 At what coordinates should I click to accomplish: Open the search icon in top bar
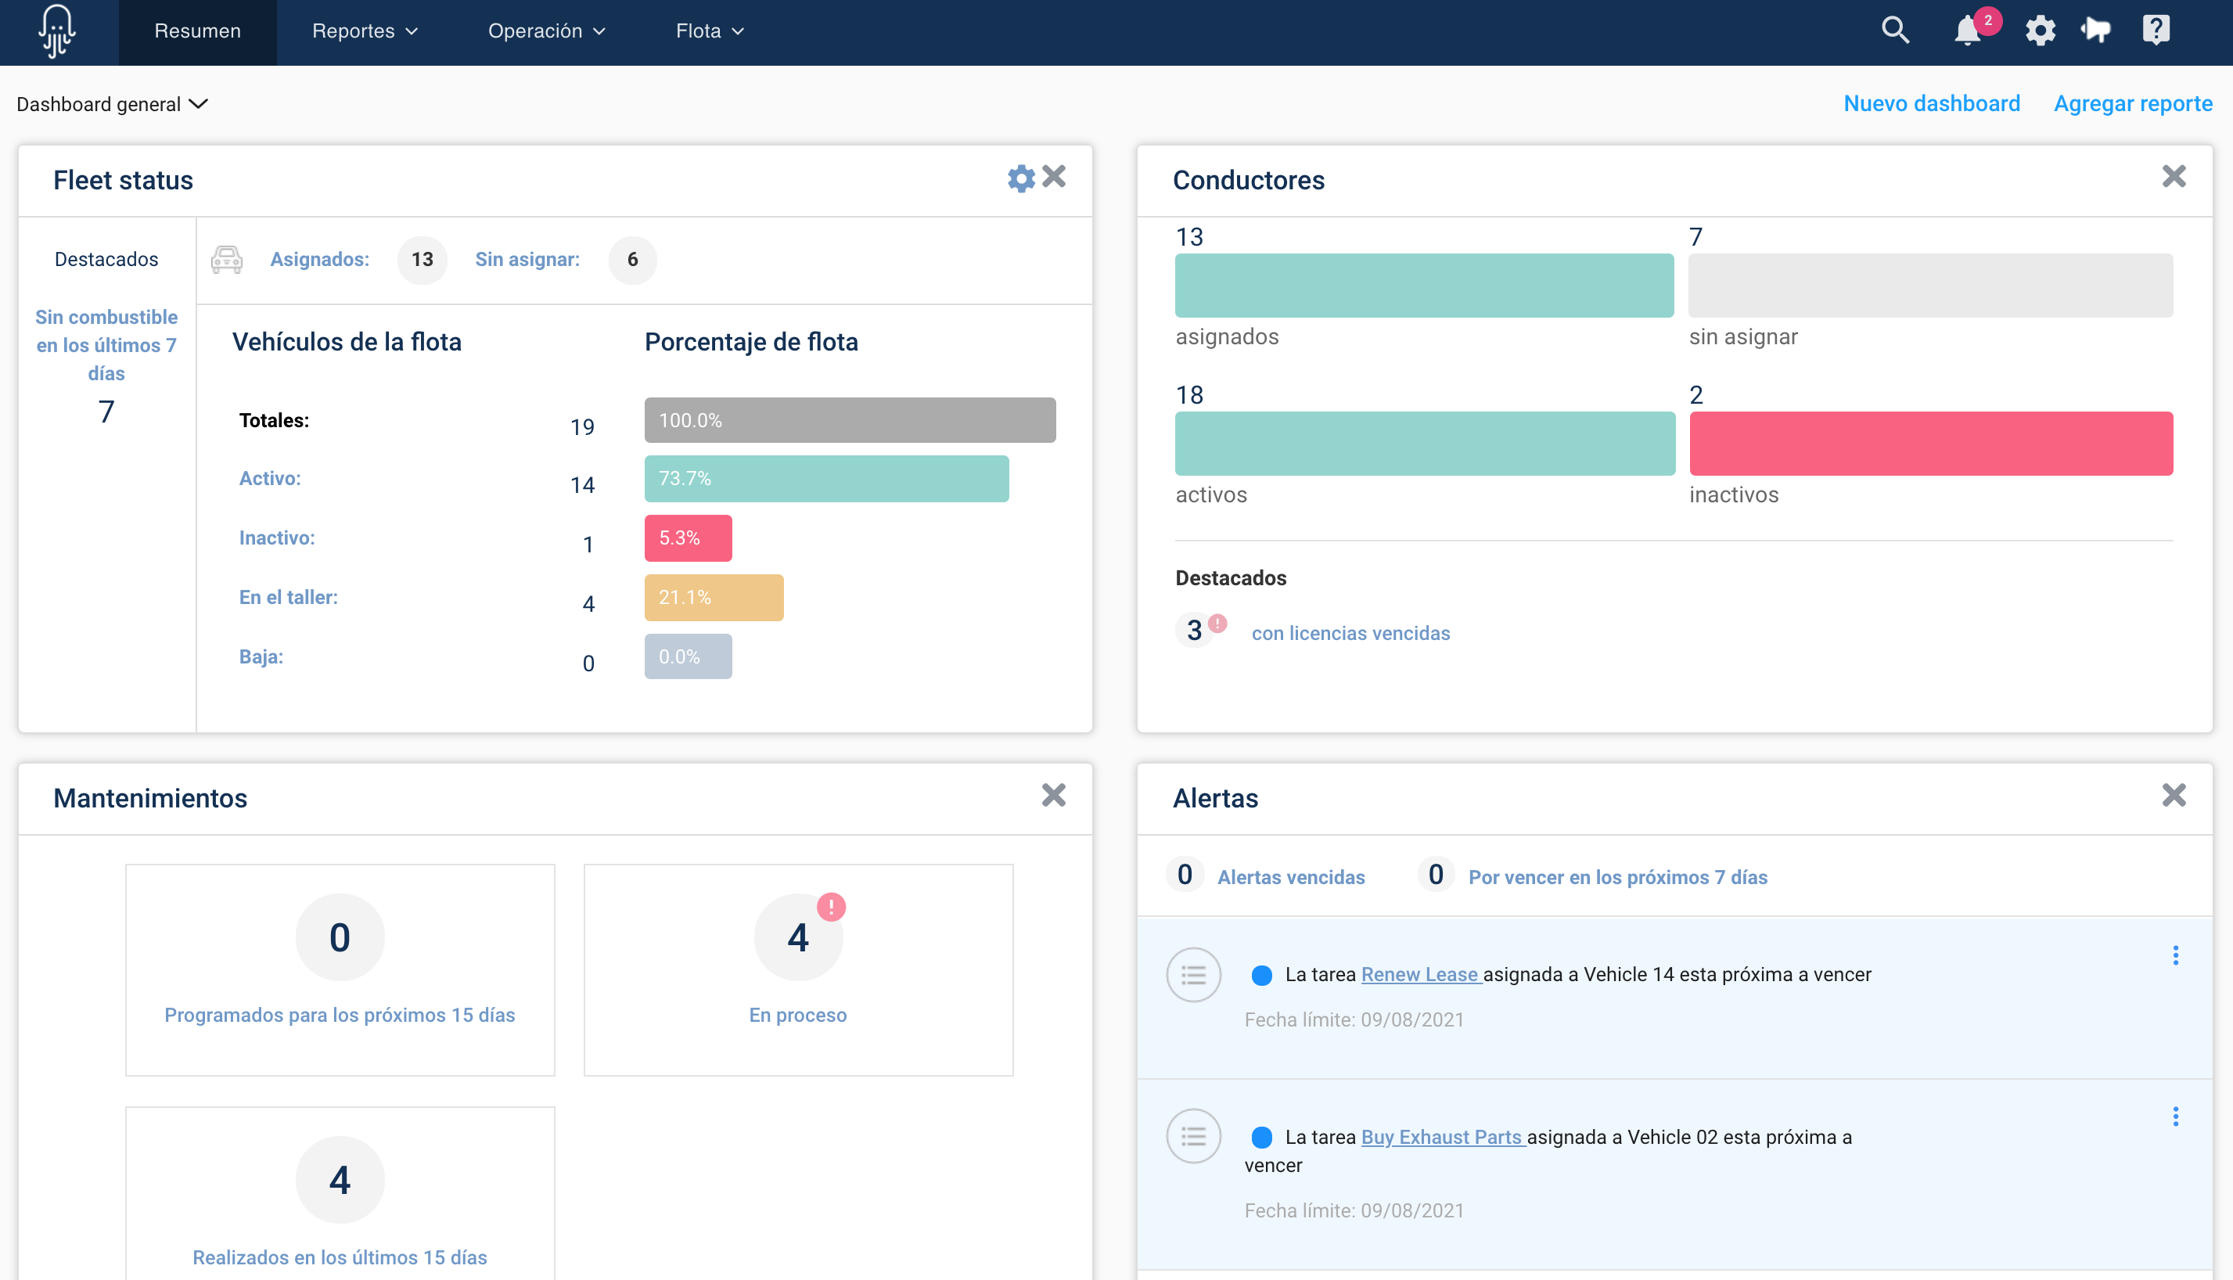(x=1896, y=29)
